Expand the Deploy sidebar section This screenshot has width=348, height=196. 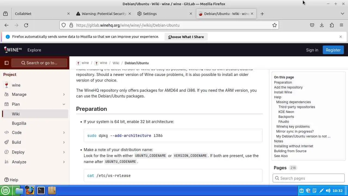click(x=35, y=152)
